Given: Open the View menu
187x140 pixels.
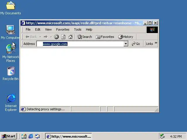Looking at the screenshot, I should tap(48, 29).
